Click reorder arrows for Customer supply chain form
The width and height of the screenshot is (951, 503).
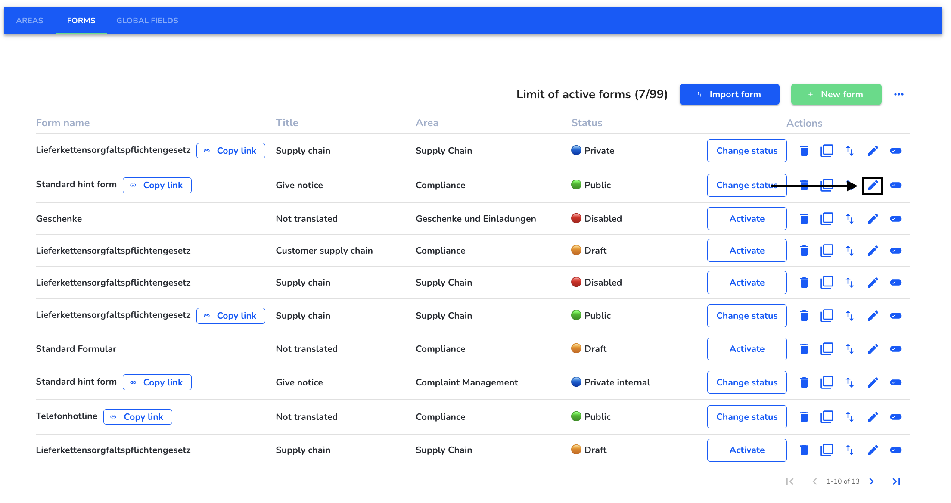click(849, 251)
